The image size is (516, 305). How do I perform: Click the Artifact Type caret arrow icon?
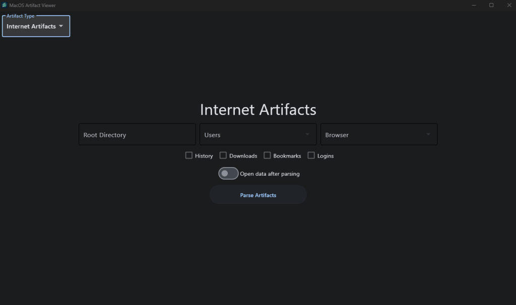tap(61, 26)
